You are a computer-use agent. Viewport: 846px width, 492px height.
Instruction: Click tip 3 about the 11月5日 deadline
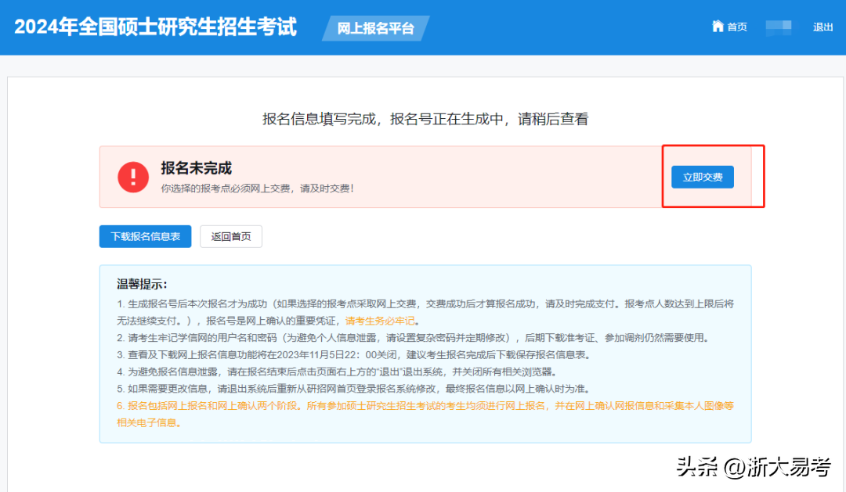click(x=353, y=354)
